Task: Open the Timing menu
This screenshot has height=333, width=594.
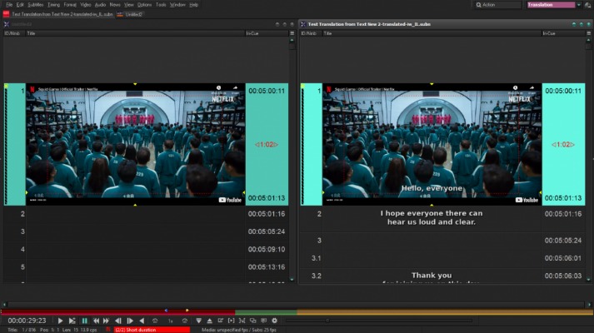Action: tap(53, 5)
